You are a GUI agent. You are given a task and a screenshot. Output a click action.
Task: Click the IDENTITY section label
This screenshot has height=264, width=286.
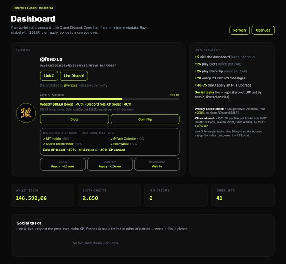[24, 50]
